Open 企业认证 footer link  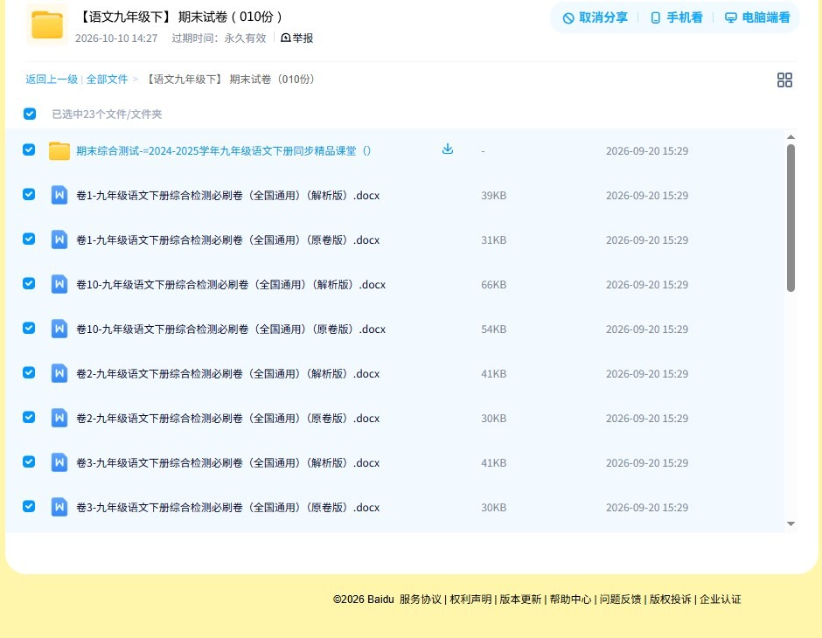[x=721, y=600]
